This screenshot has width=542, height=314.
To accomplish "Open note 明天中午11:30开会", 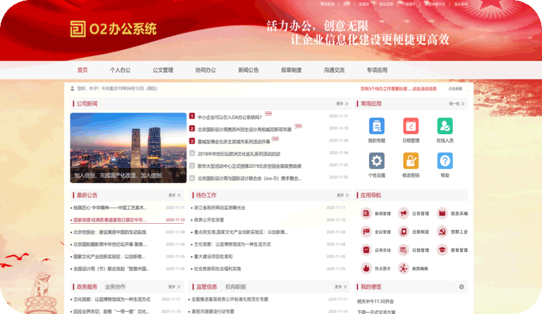I will (375, 301).
